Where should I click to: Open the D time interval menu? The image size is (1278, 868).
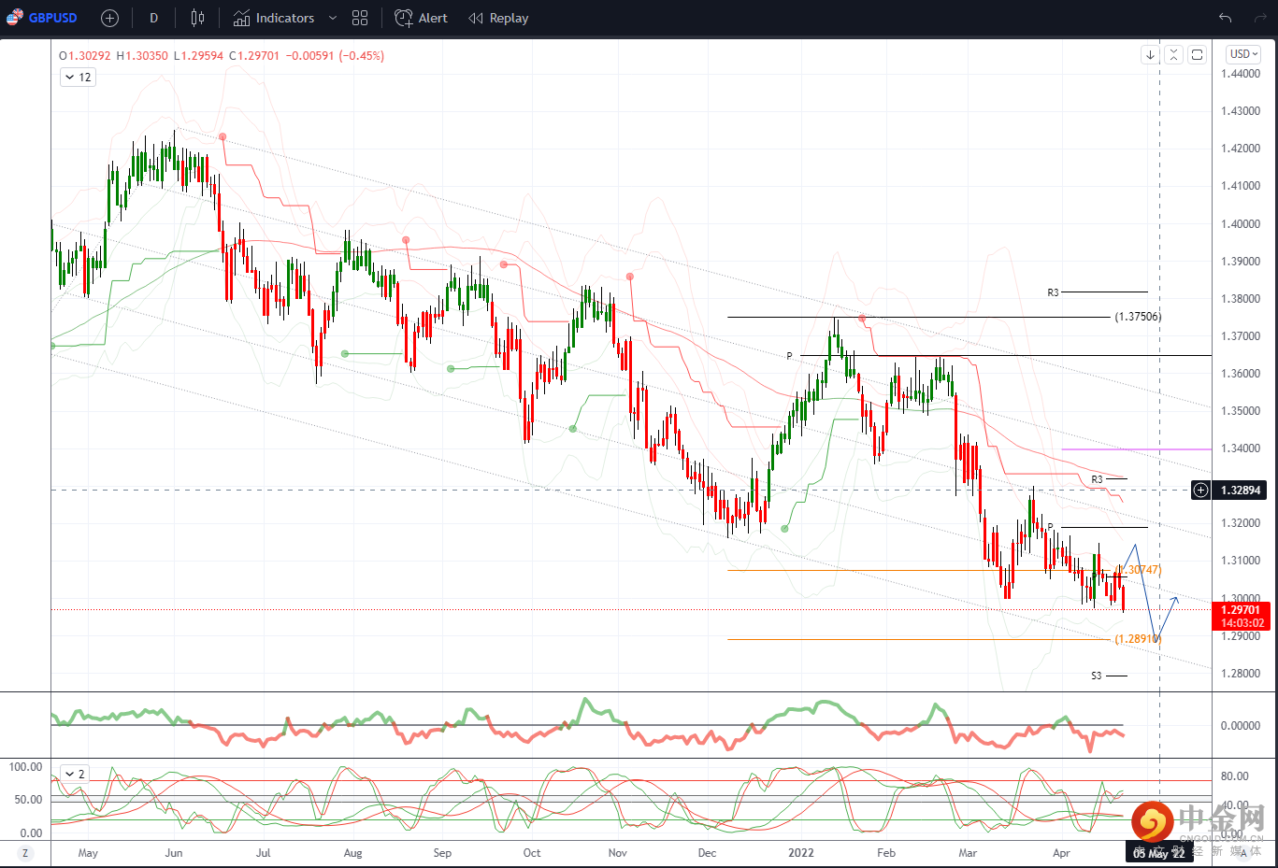(x=153, y=18)
